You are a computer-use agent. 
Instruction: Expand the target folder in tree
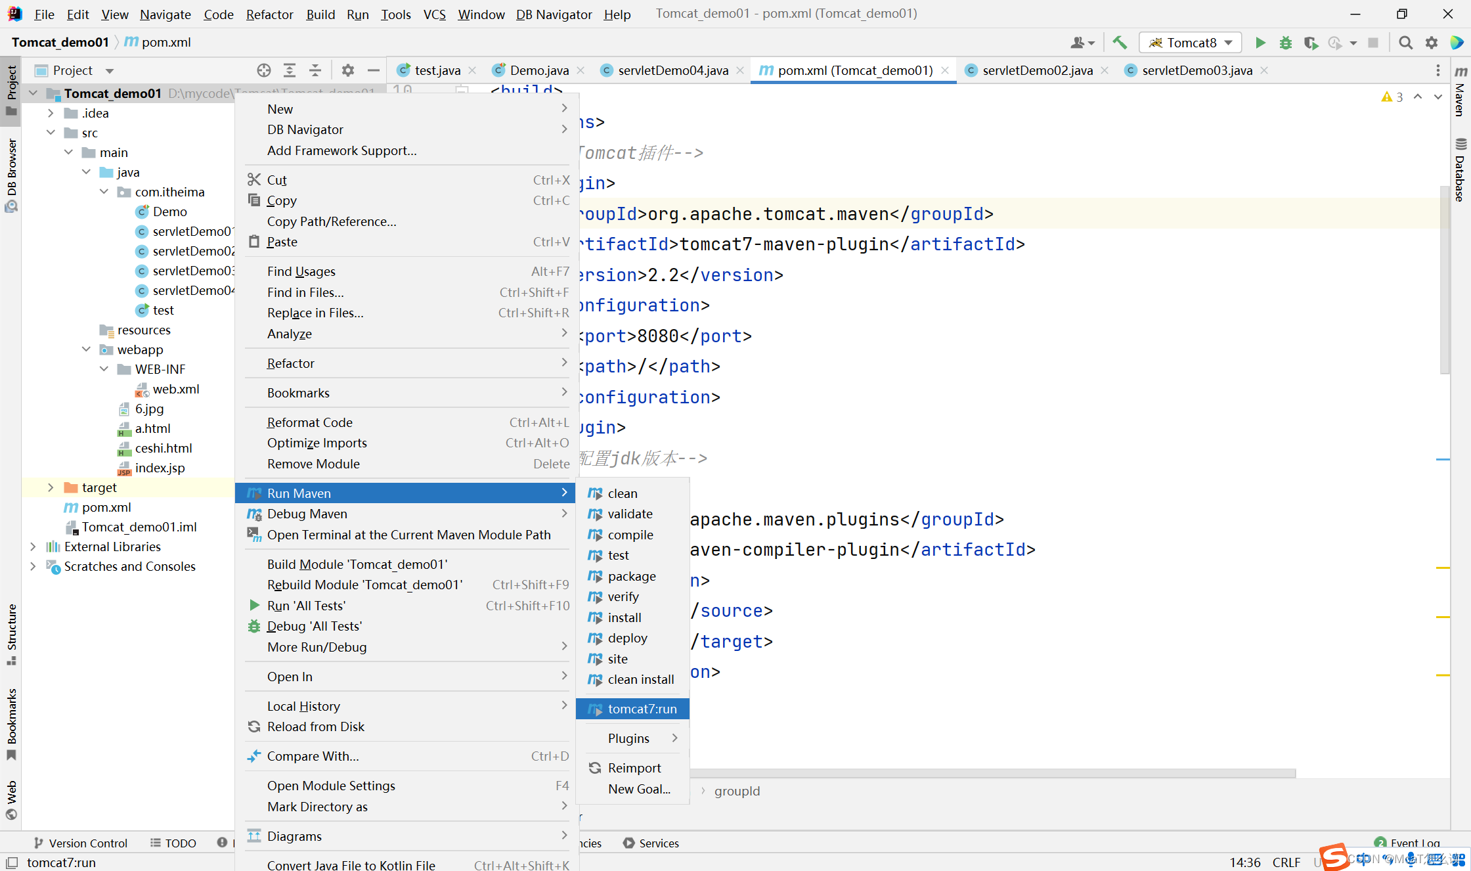(x=51, y=487)
